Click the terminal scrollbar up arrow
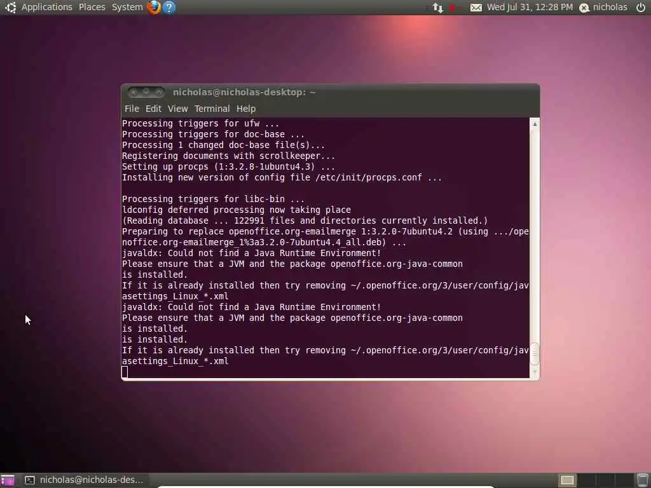 click(x=535, y=124)
